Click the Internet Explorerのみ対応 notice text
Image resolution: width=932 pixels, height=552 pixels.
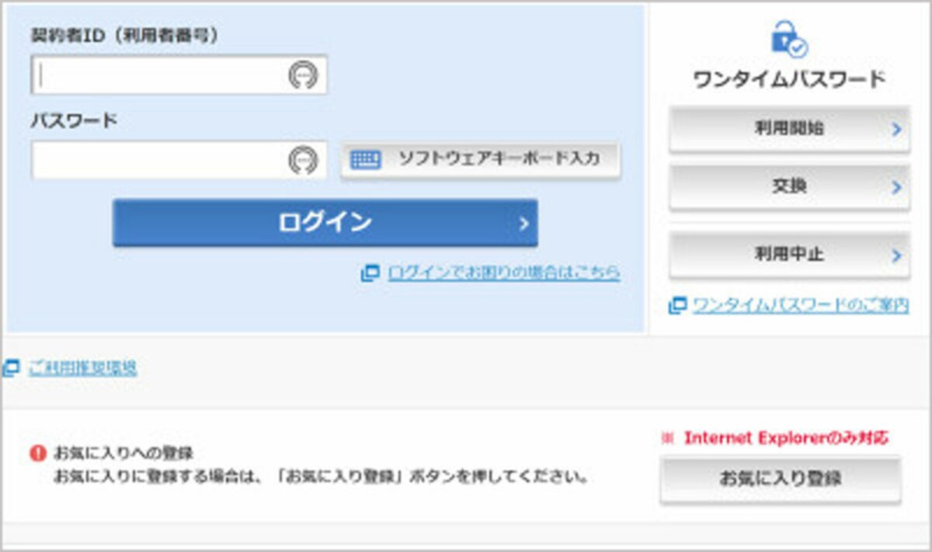click(786, 438)
